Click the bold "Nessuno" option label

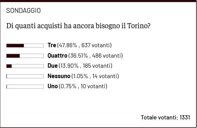click(59, 76)
